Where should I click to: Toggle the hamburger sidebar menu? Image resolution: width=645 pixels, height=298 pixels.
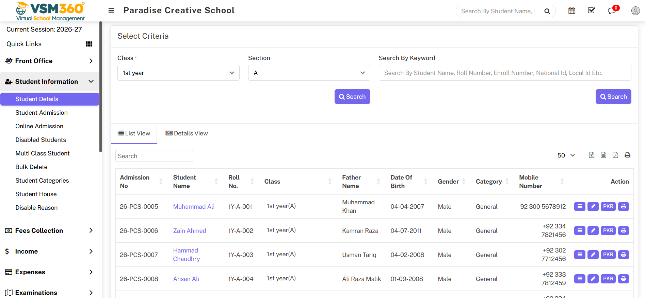point(111,11)
